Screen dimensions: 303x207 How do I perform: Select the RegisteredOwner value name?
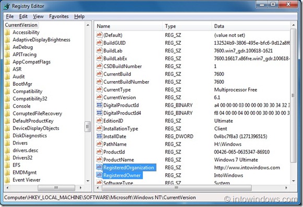point(122,175)
